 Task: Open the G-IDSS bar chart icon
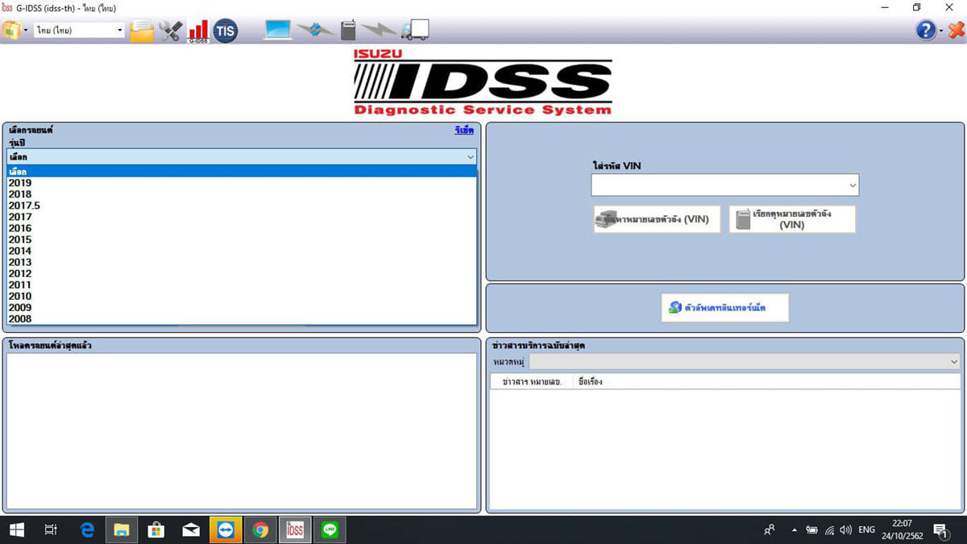tap(198, 31)
